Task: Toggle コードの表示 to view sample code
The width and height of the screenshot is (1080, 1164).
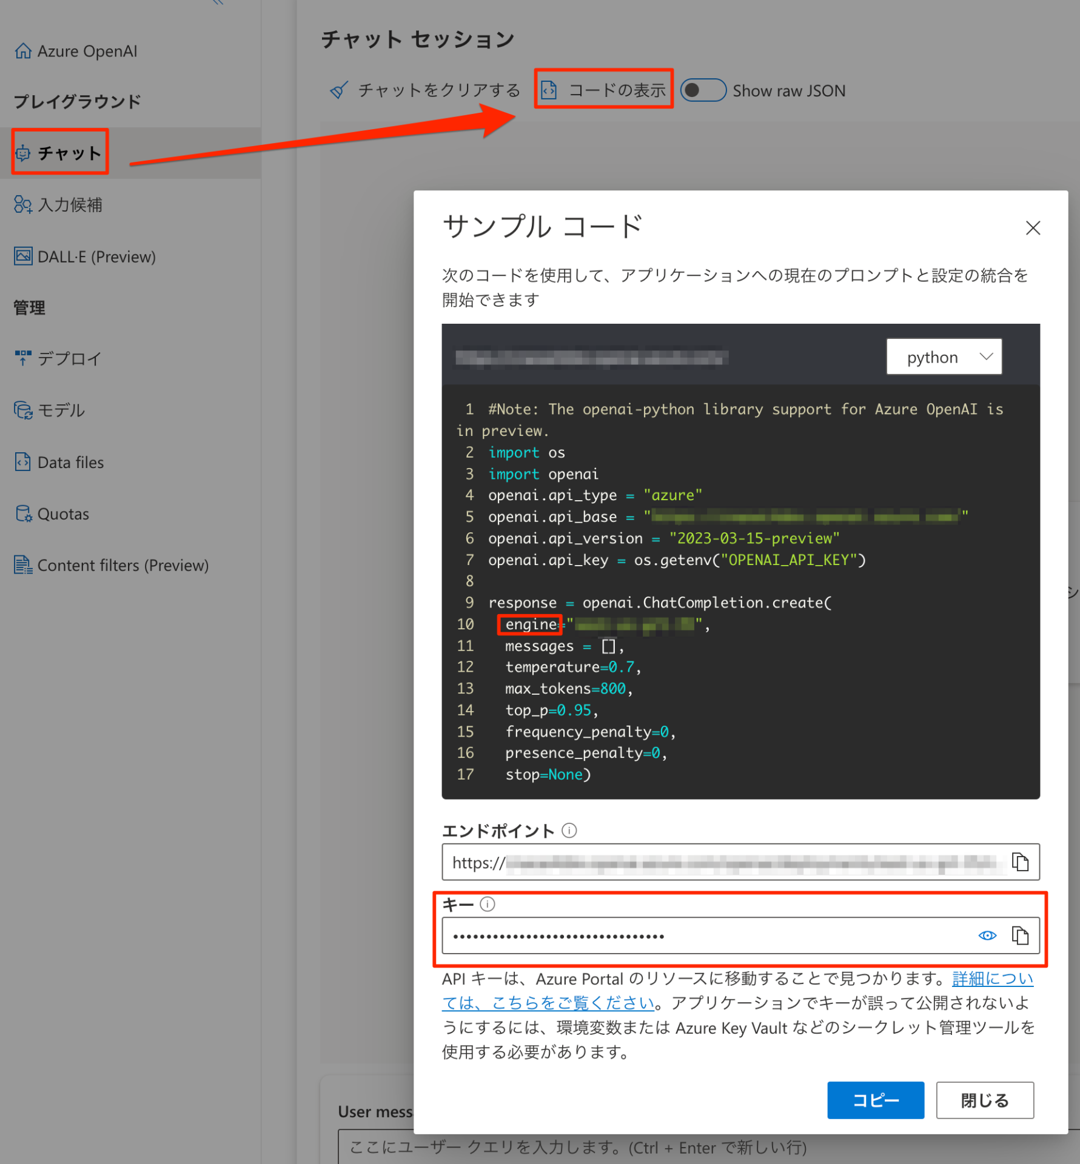Action: 603,89
